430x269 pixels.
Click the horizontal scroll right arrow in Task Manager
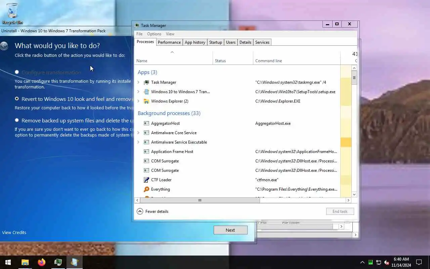coord(348,200)
